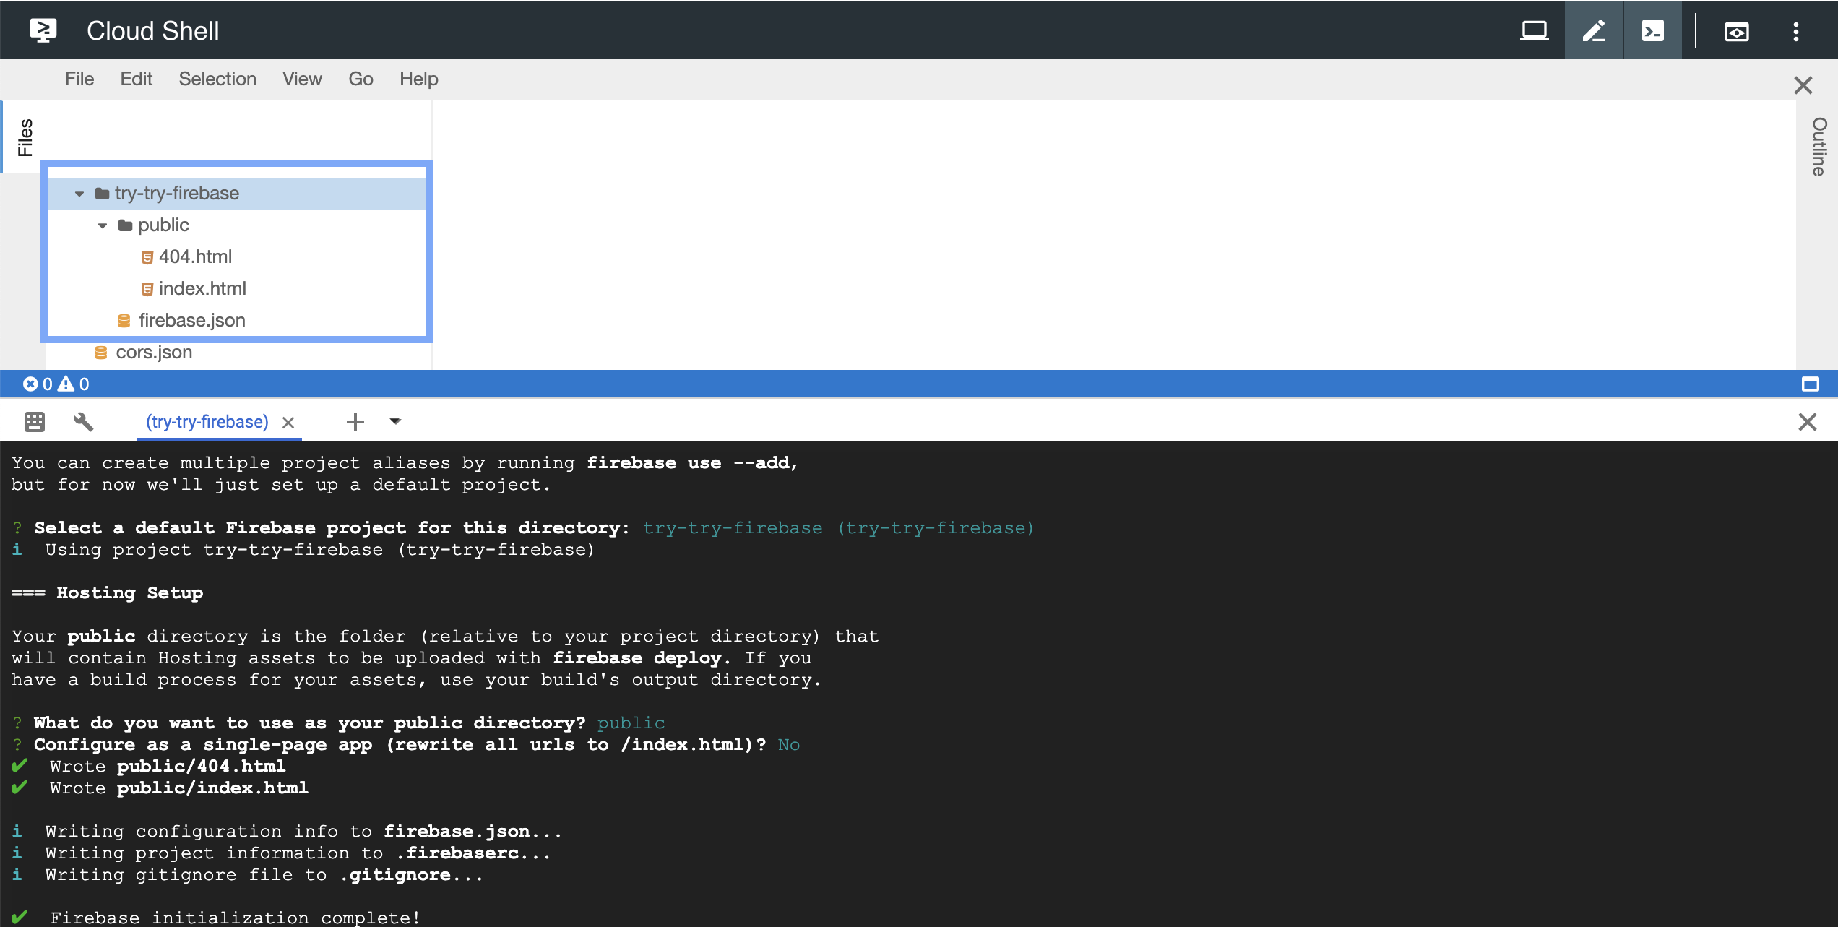Open terminal settings wrench icon
This screenshot has width=1838, height=927.
[84, 421]
